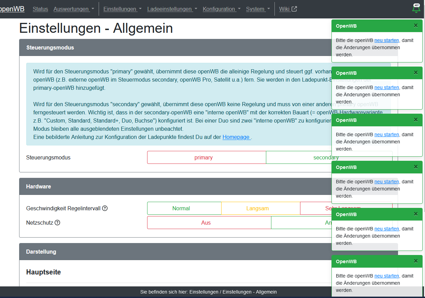Image resolution: width=425 pixels, height=298 pixels.
Task: Expand the Auswertungen dropdown menu
Action: (x=74, y=9)
